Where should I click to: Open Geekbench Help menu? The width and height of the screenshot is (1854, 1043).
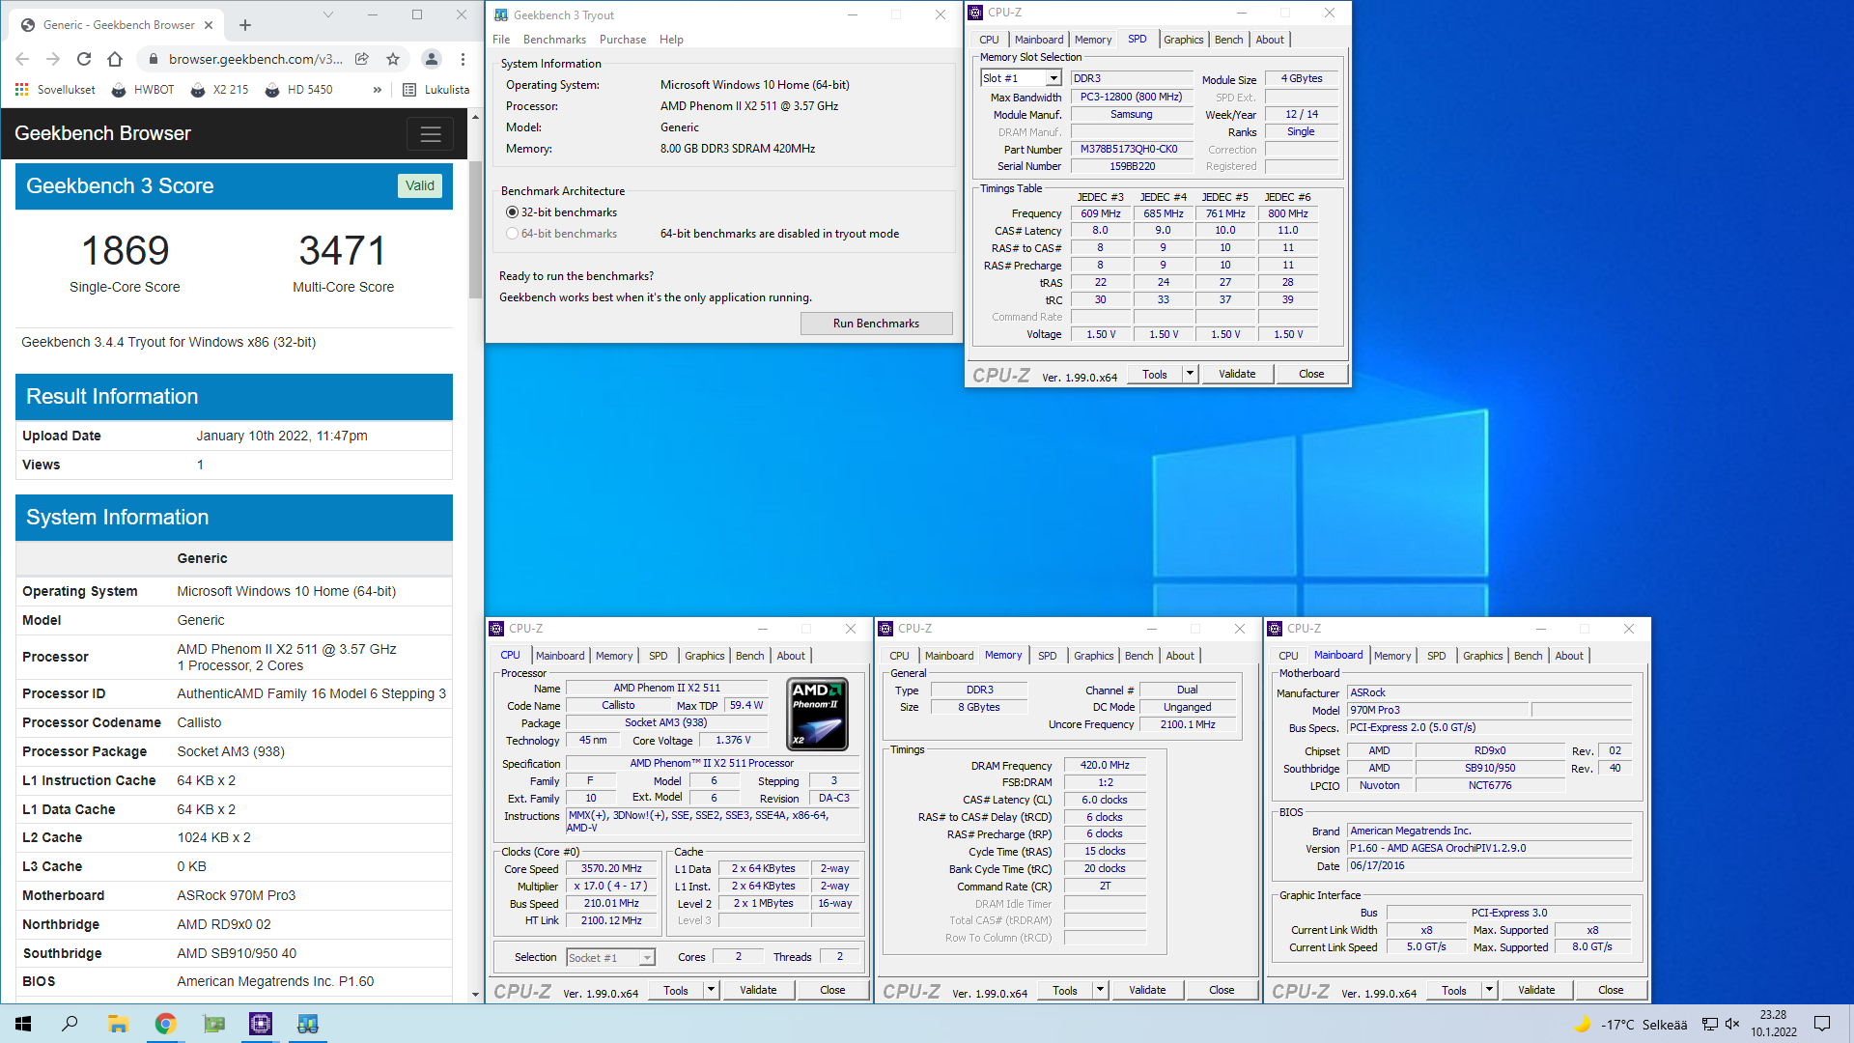tap(671, 40)
